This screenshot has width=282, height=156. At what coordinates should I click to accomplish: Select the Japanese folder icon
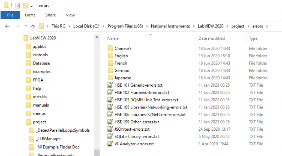pyautogui.click(x=110, y=78)
